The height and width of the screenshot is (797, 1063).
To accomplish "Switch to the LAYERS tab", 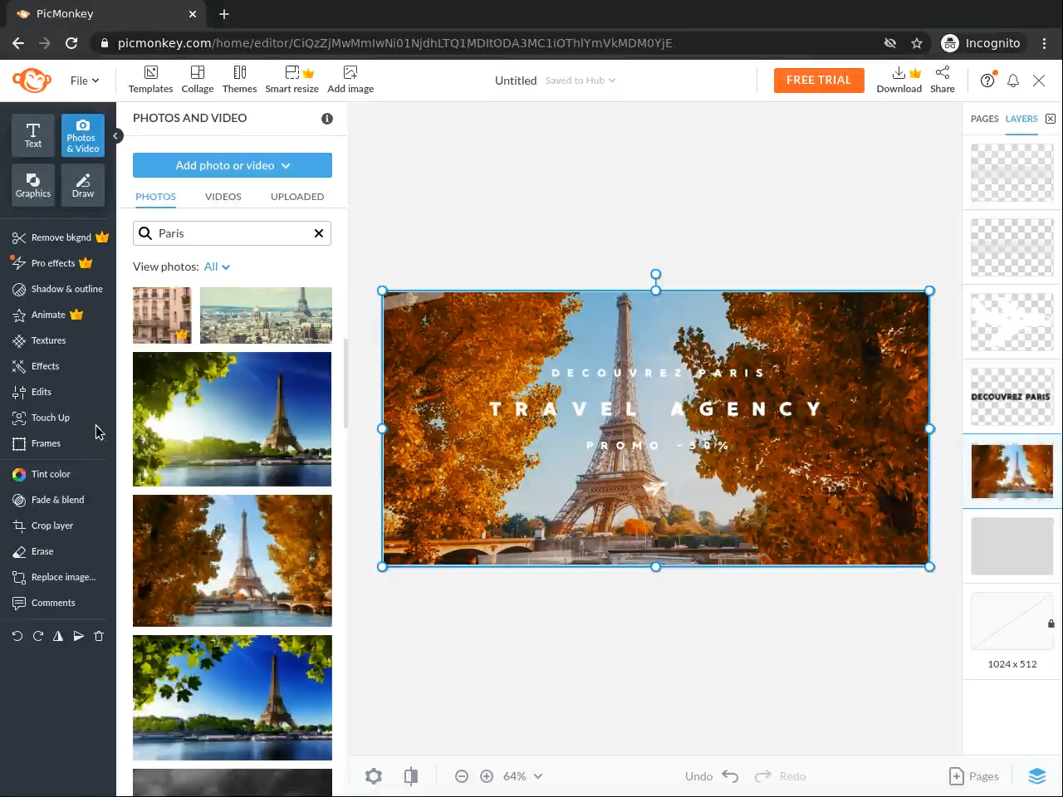I will (1021, 119).
